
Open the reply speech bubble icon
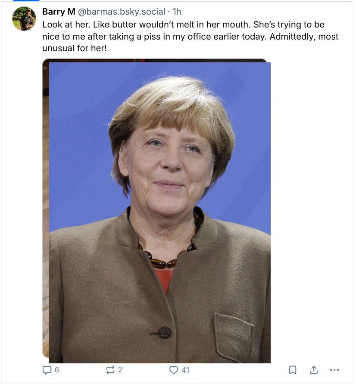47,370
